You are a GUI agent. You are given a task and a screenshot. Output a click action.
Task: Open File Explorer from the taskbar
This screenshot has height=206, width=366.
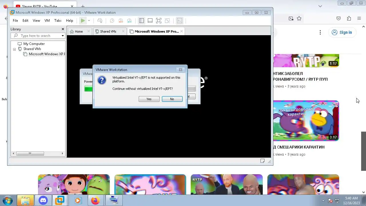pyautogui.click(x=25, y=200)
